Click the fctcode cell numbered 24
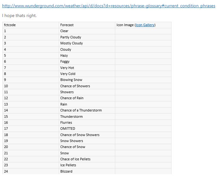Viewport: 220px width, 177px height. pos(6,171)
